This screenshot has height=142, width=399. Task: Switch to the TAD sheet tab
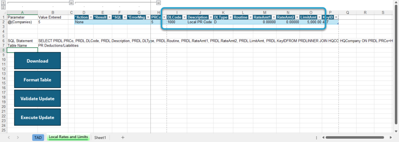38,137
